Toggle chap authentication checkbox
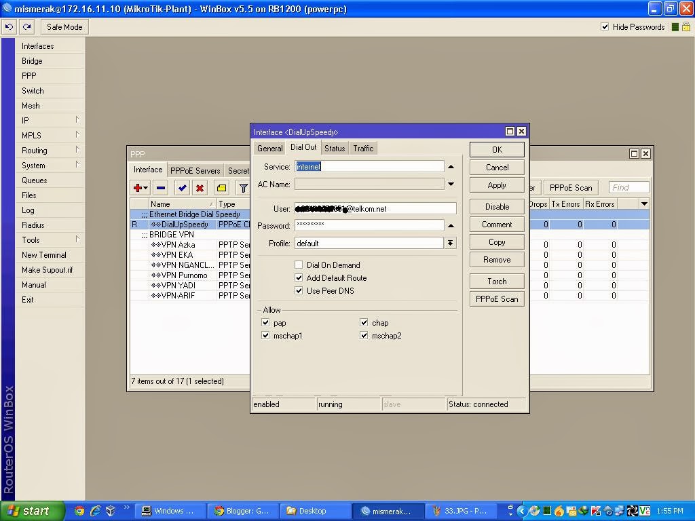The height and width of the screenshot is (521, 695). pyautogui.click(x=364, y=322)
